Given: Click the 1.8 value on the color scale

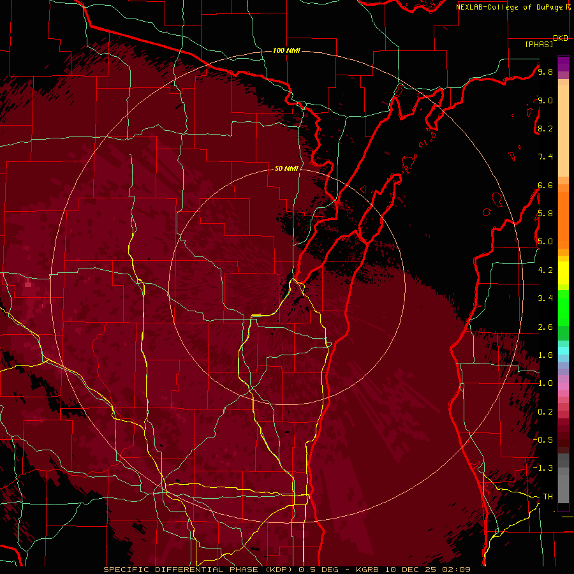Looking at the screenshot, I should (545, 355).
